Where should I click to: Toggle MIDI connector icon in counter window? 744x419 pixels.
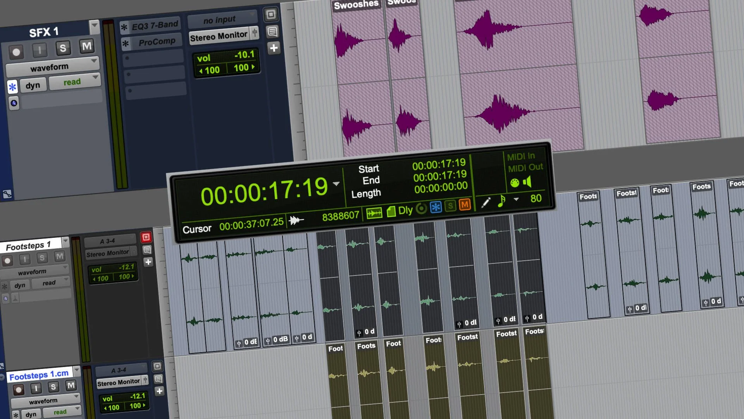515,183
